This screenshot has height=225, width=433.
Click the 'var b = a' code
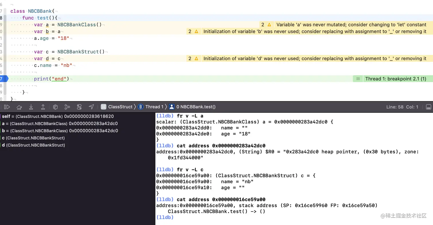[x=47, y=31]
